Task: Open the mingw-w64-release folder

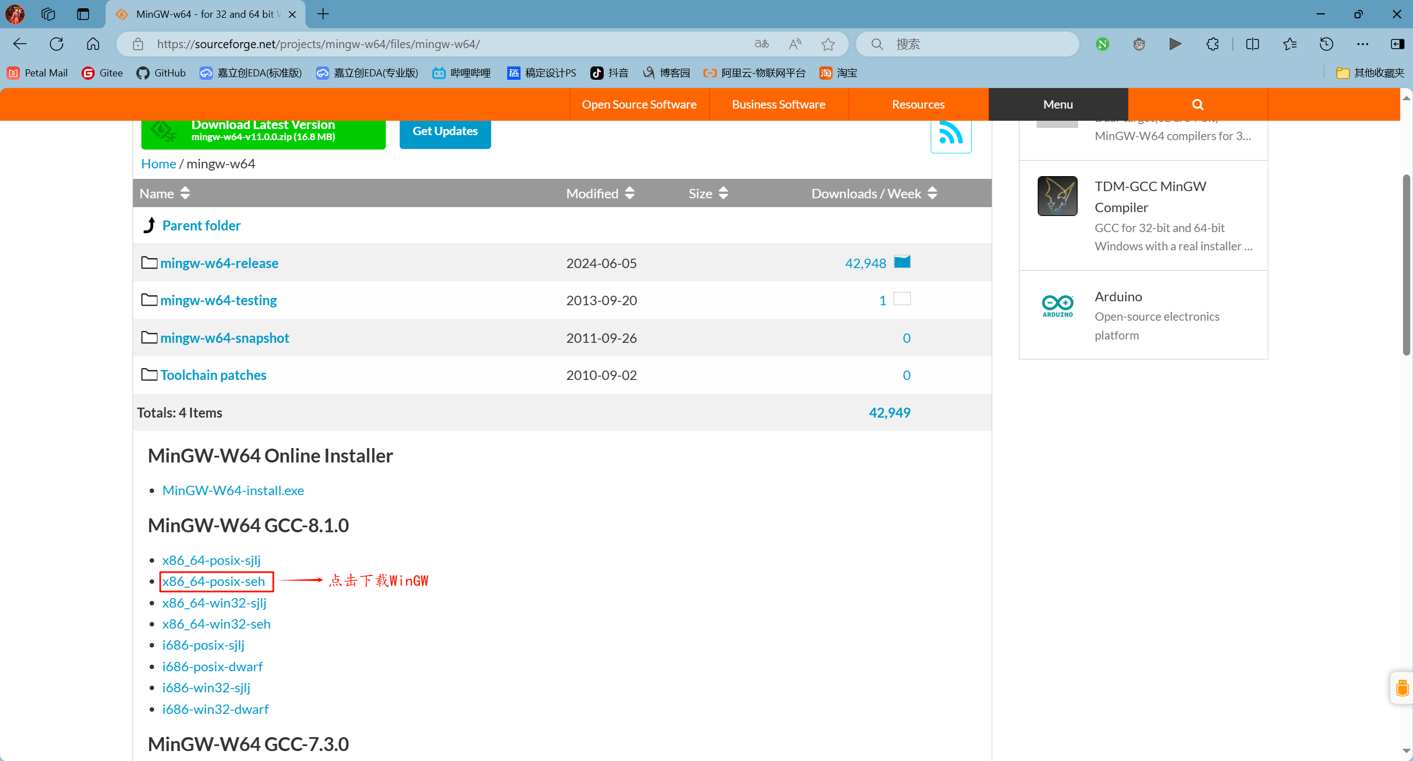Action: [220, 263]
